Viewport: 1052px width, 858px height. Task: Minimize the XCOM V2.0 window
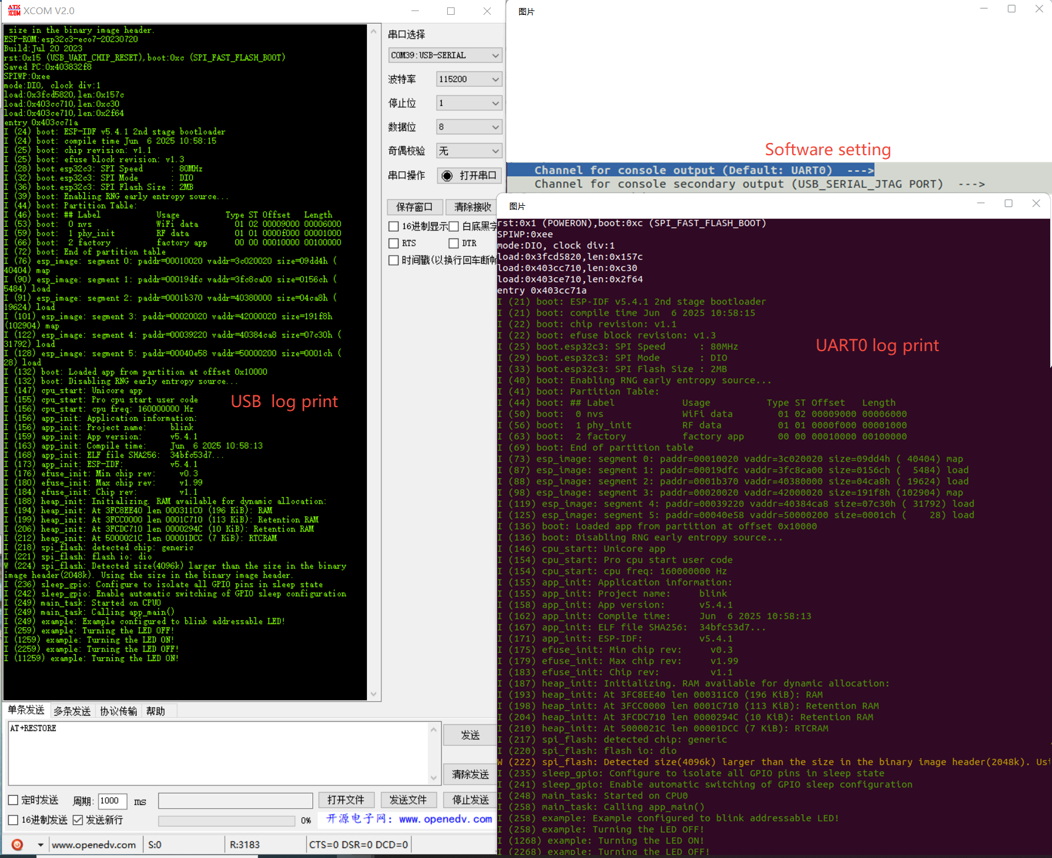point(415,11)
